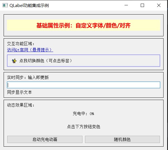Screen dimensions: 168x150
Task: Focus the 实时同步 text input field
Action: (x=84, y=85)
